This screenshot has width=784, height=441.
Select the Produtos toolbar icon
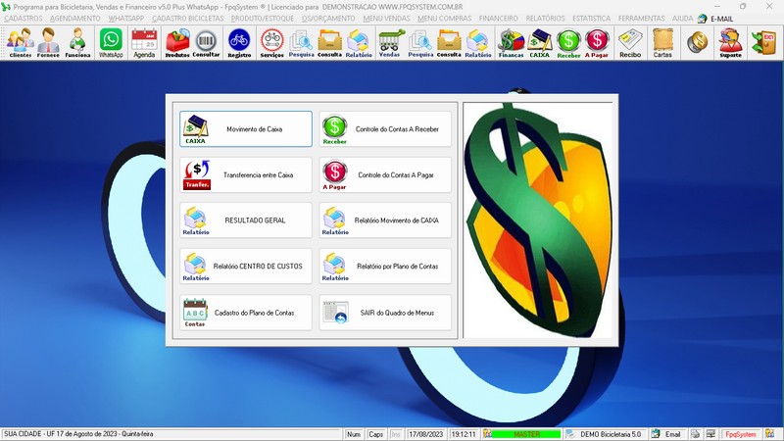click(177, 41)
